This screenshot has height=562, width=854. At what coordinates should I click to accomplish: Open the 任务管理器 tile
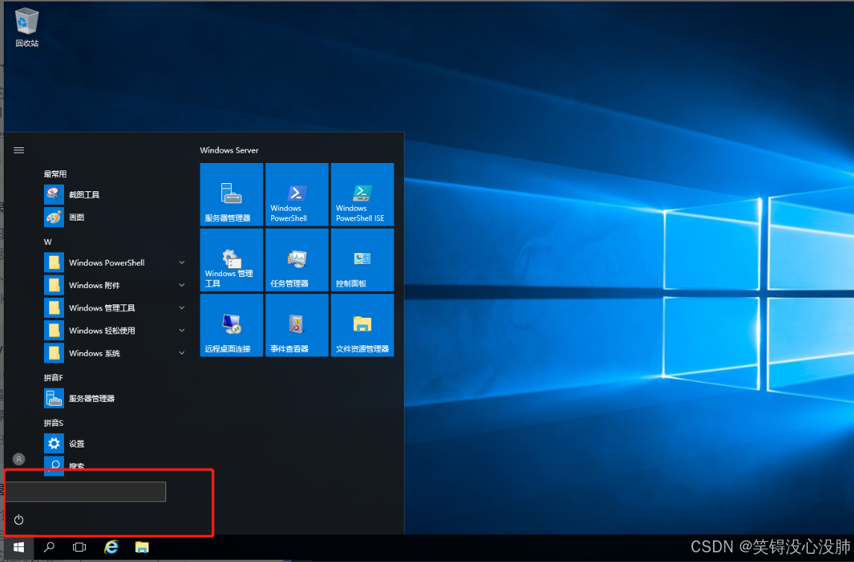coord(297,260)
